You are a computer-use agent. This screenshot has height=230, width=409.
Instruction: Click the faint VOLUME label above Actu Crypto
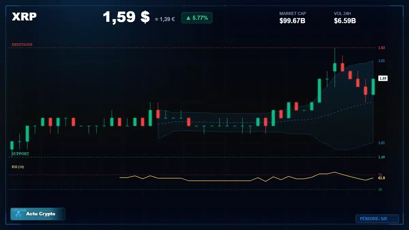coord(19,210)
